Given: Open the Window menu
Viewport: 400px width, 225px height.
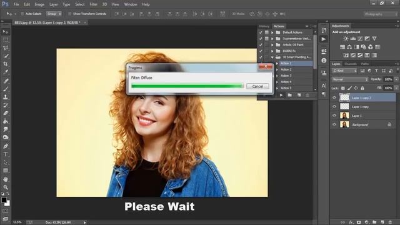Looking at the screenshot, I should (x=131, y=4).
